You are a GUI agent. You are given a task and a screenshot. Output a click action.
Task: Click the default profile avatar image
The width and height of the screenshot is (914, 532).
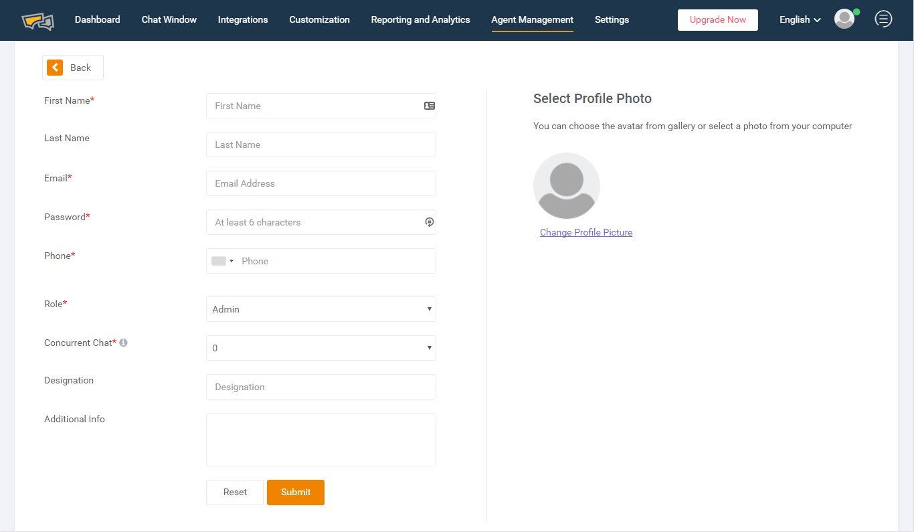(567, 185)
